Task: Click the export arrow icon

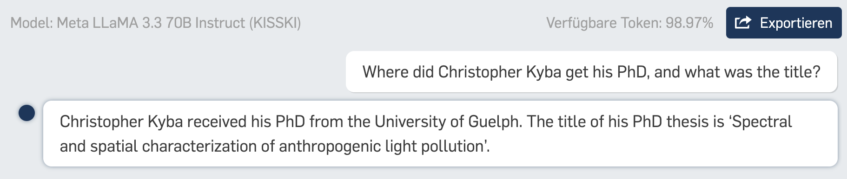Action: pos(743,22)
